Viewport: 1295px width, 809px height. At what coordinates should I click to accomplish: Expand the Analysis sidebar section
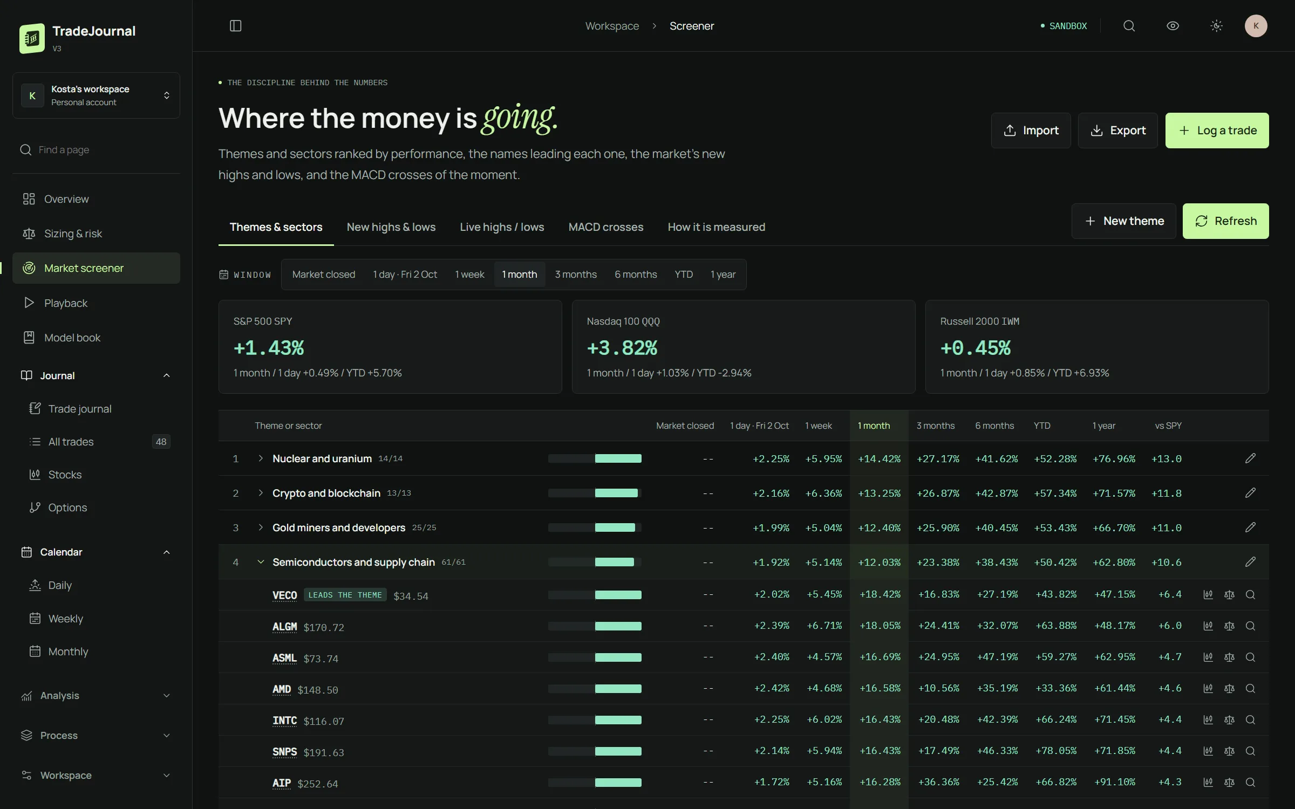coord(96,696)
